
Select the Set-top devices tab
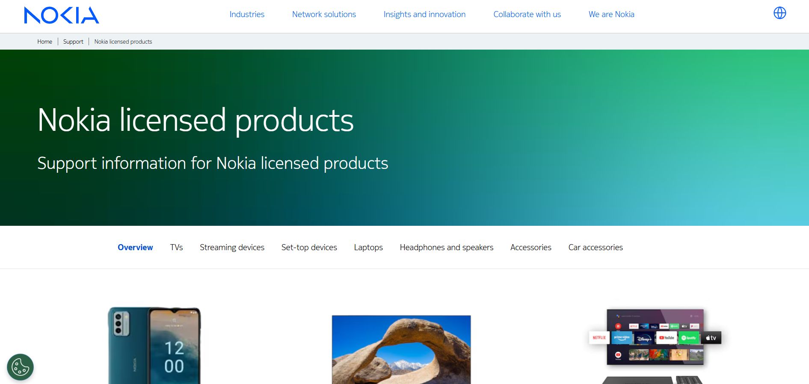309,247
